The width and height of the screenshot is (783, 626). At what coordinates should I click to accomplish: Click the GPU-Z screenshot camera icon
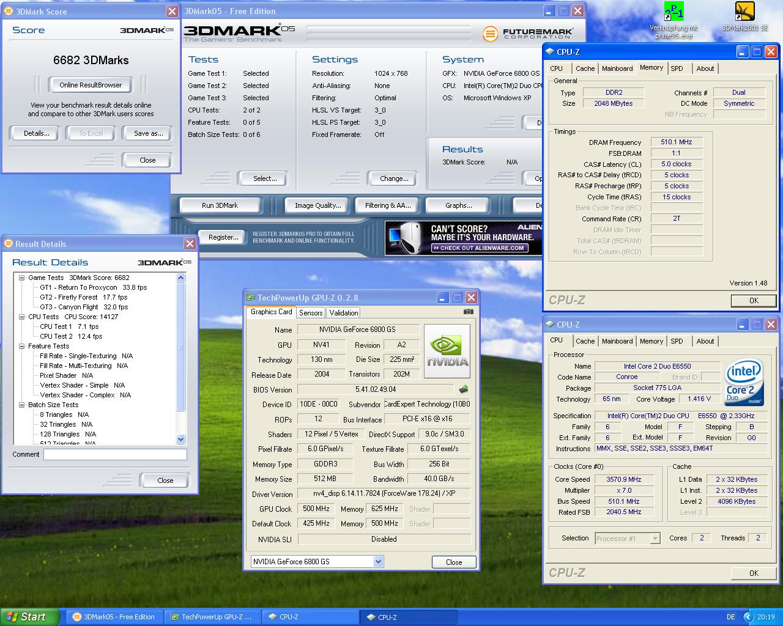tap(468, 312)
